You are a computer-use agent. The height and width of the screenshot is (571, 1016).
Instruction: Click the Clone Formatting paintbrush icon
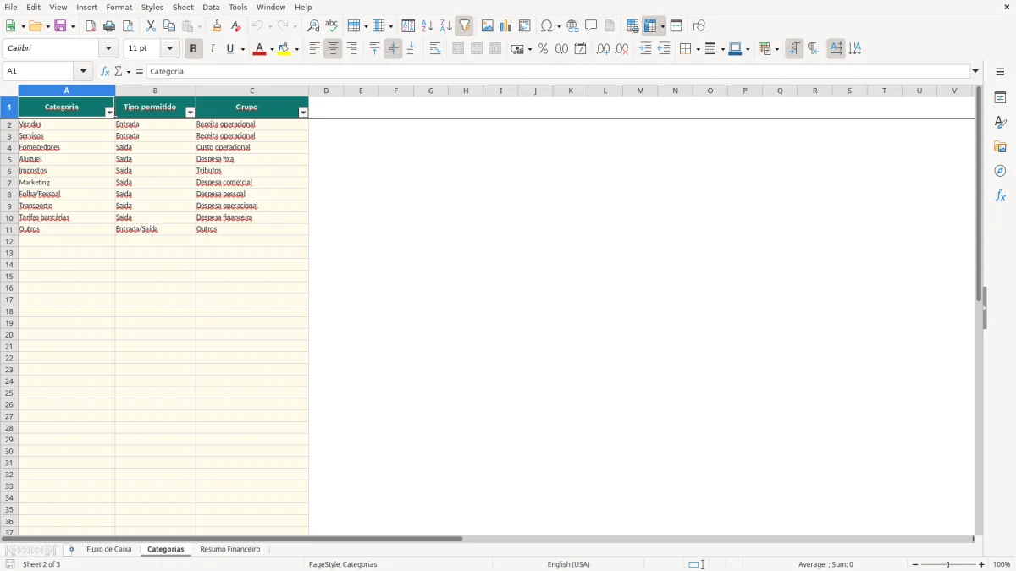pyautogui.click(x=217, y=26)
